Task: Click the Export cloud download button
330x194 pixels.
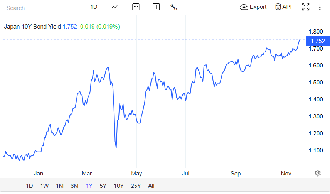Action: click(253, 7)
